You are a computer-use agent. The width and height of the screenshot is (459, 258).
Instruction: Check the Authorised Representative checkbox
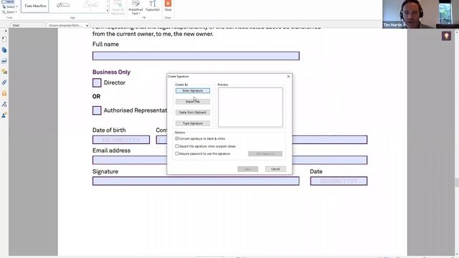[x=97, y=110]
